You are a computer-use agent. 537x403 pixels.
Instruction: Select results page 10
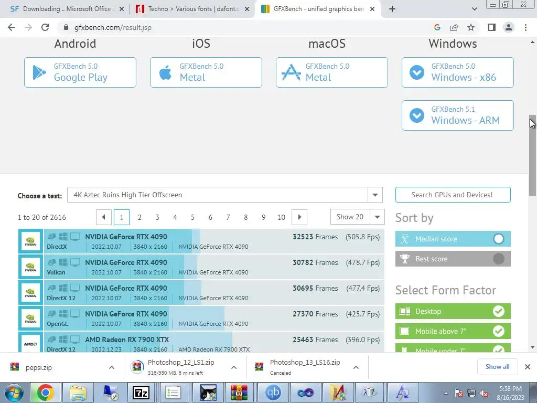pyautogui.click(x=281, y=217)
